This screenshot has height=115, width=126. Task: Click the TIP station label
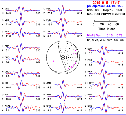[48, 32]
